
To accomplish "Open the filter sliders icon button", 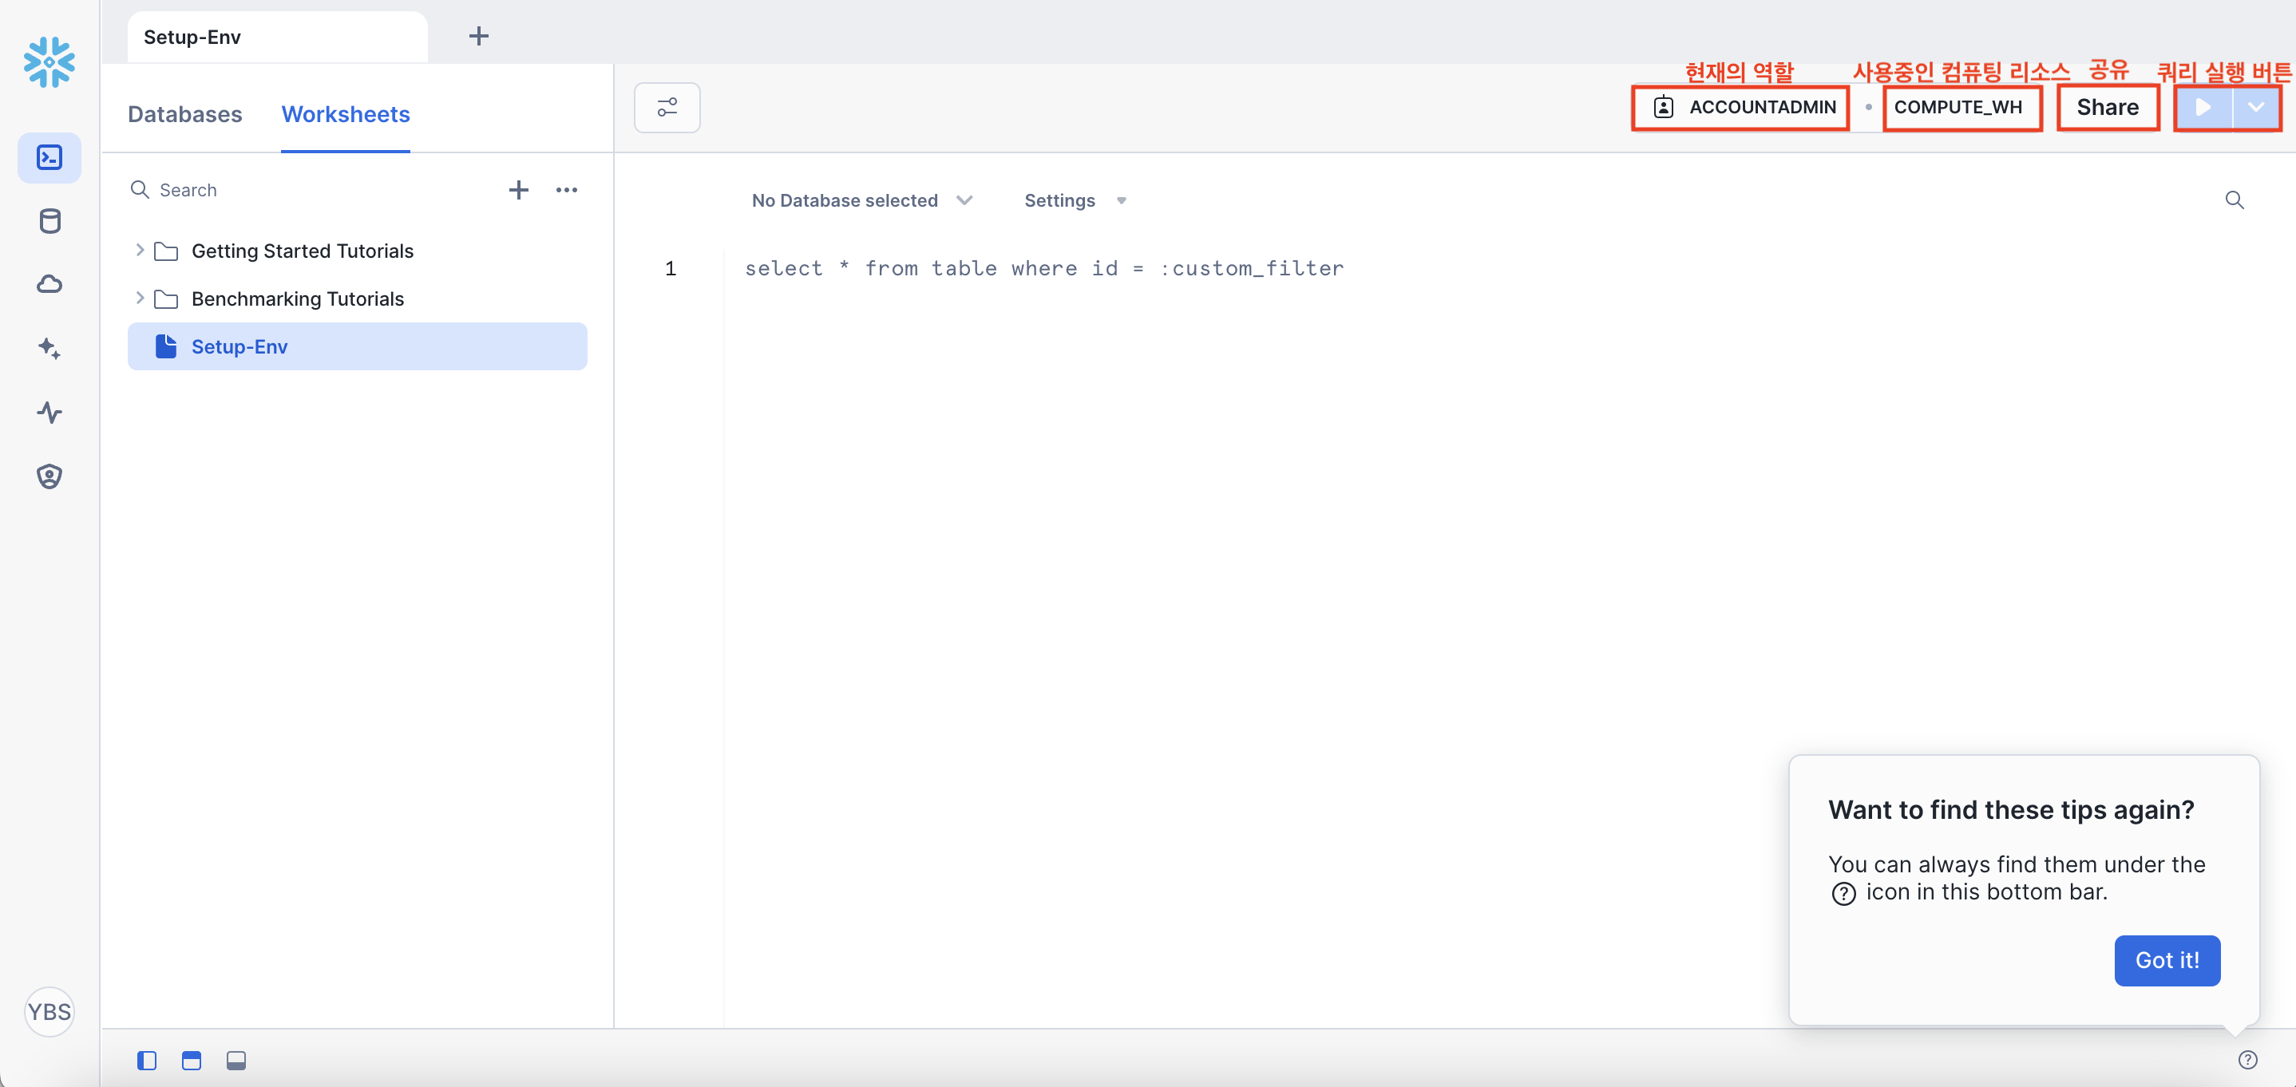I will point(667,108).
